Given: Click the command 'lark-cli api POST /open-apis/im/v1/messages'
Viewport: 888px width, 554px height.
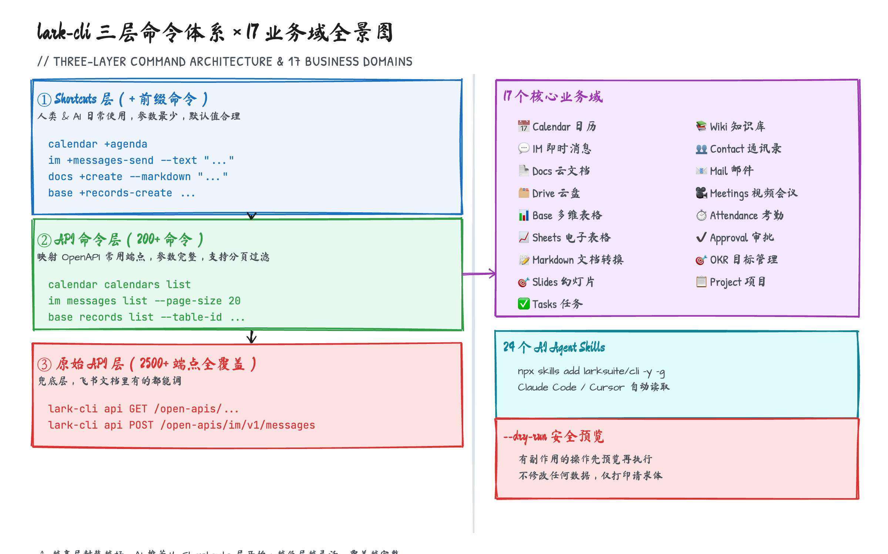Looking at the screenshot, I should coord(182,425).
